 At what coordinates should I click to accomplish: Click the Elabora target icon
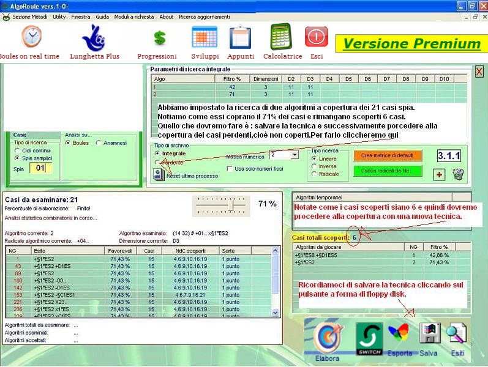(327, 337)
